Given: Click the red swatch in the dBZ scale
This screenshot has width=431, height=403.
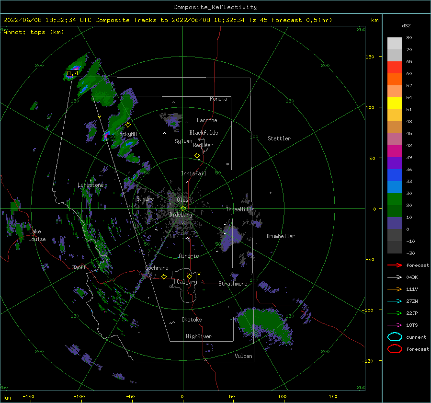Looking at the screenshot, I should pos(395,68).
